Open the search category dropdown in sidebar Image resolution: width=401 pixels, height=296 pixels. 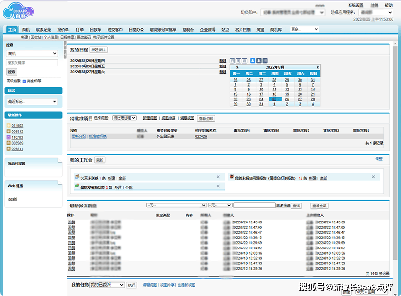click(x=32, y=54)
